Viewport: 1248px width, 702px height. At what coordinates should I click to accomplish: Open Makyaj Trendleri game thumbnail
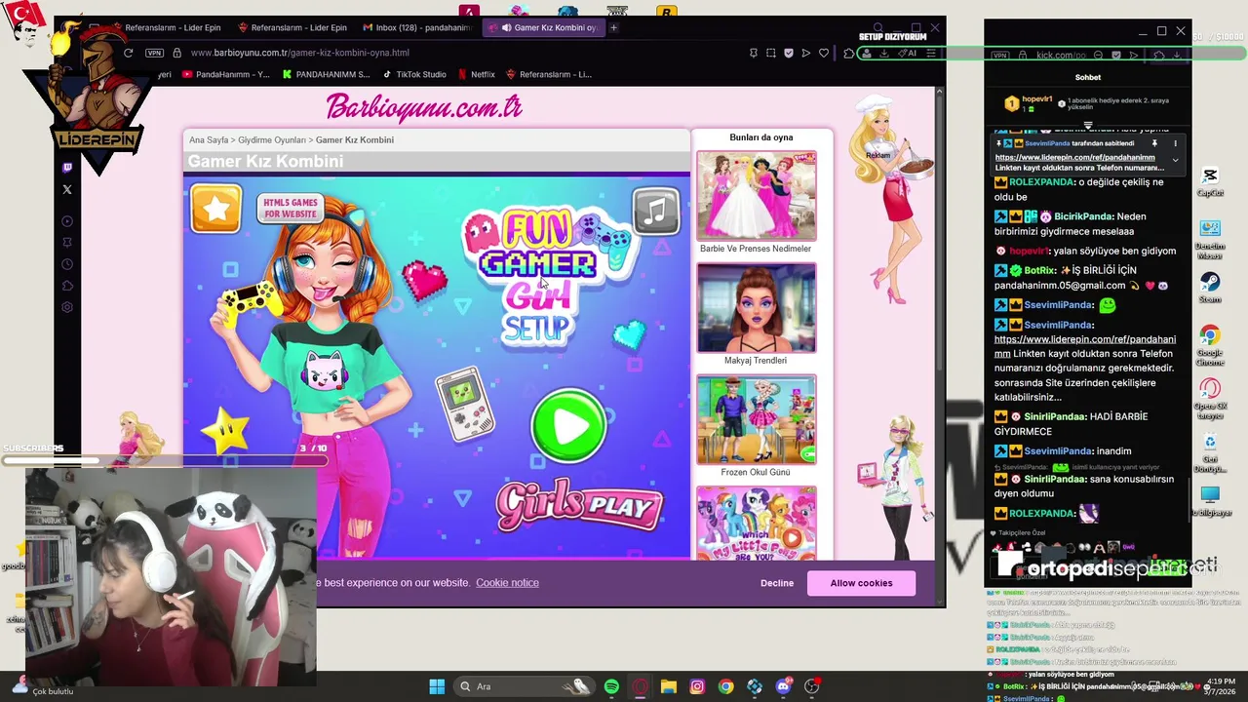[756, 308]
